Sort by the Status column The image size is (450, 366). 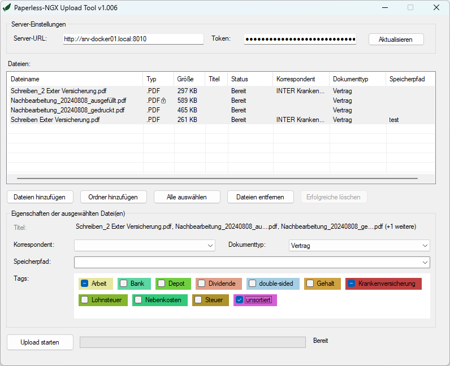coord(250,79)
